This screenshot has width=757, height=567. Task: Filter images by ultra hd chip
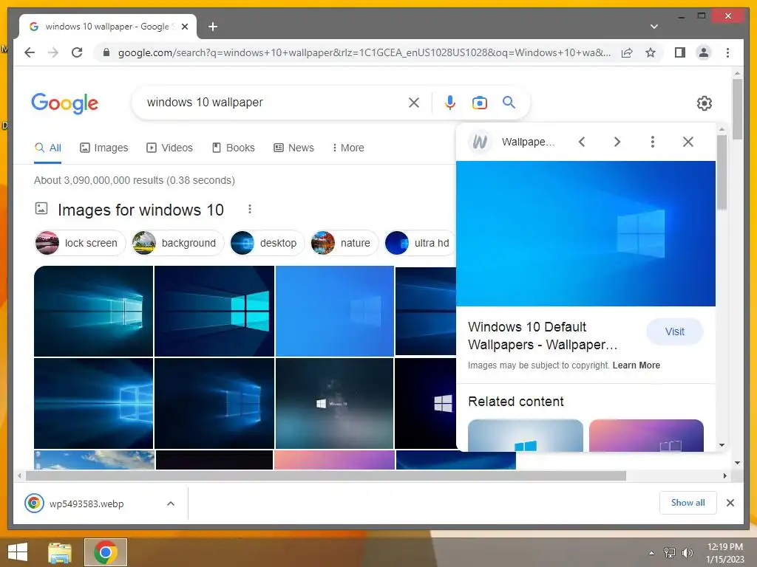click(x=419, y=243)
